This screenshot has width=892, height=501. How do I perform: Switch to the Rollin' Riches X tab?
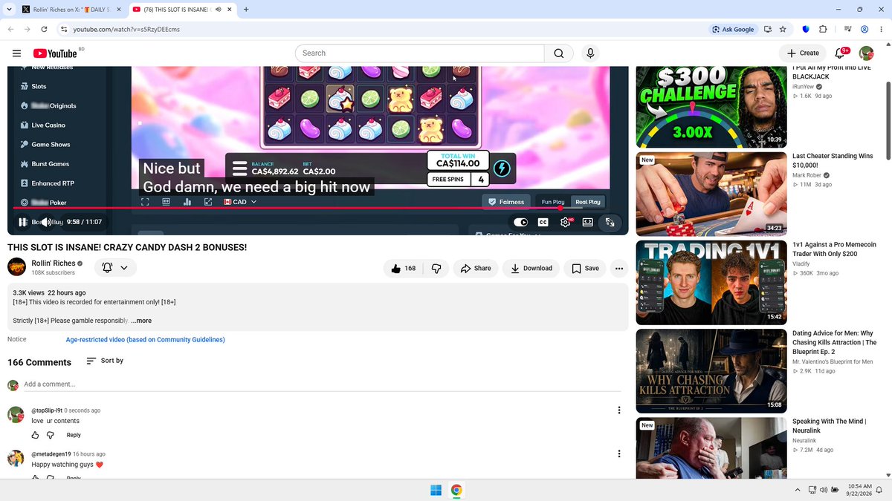tap(71, 9)
